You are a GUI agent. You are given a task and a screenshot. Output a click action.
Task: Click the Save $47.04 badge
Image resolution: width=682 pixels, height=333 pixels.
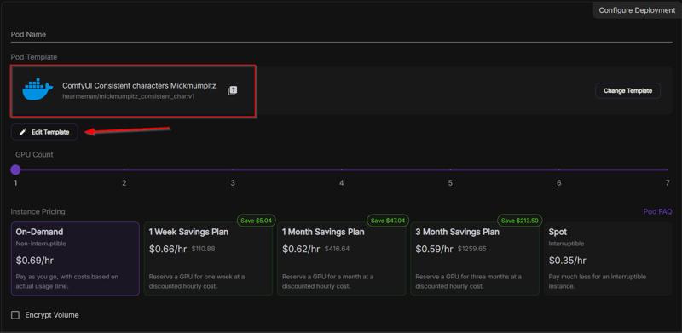pos(388,221)
